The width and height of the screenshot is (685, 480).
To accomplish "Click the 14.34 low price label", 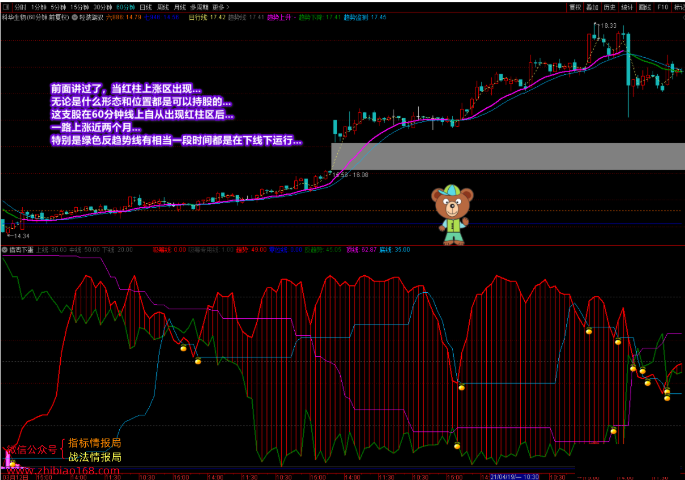I will (21, 236).
